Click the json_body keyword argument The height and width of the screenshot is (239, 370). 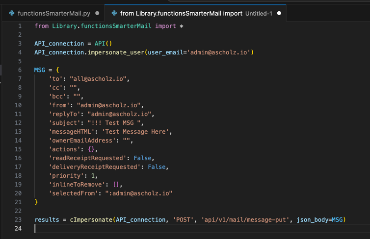click(312, 220)
